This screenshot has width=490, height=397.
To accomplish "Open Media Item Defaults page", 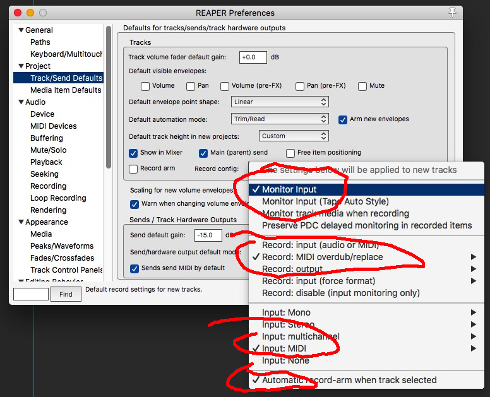I will pos(66,90).
